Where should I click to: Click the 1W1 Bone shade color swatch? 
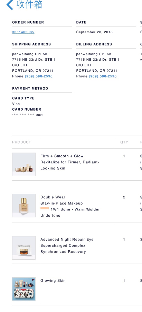click(x=45, y=208)
